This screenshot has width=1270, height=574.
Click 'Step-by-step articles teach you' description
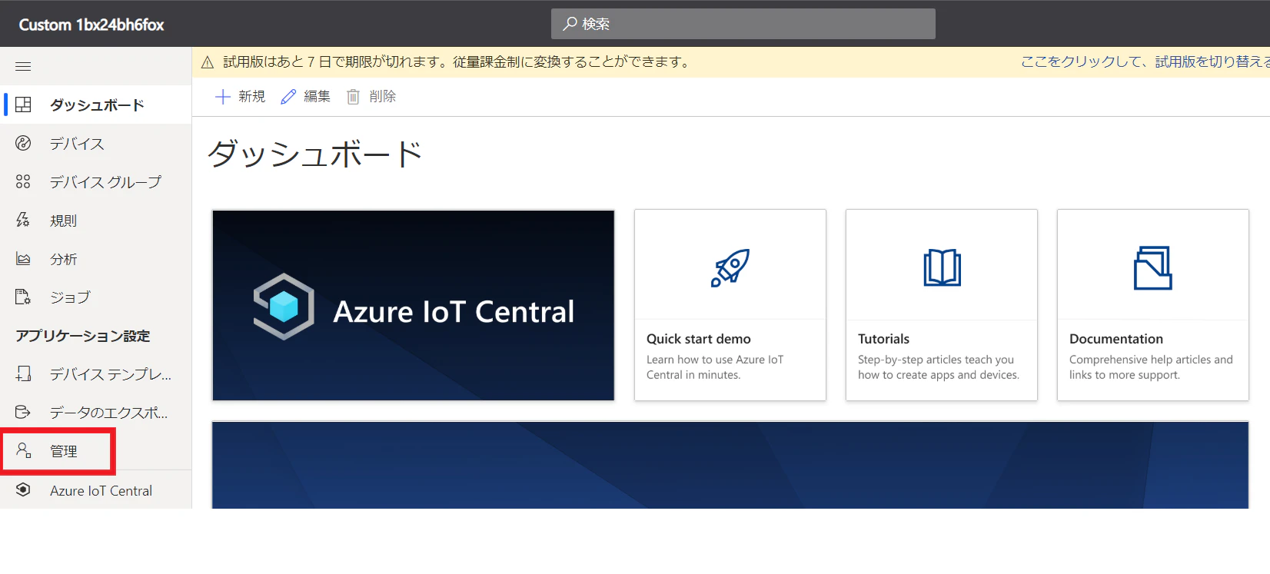(939, 367)
